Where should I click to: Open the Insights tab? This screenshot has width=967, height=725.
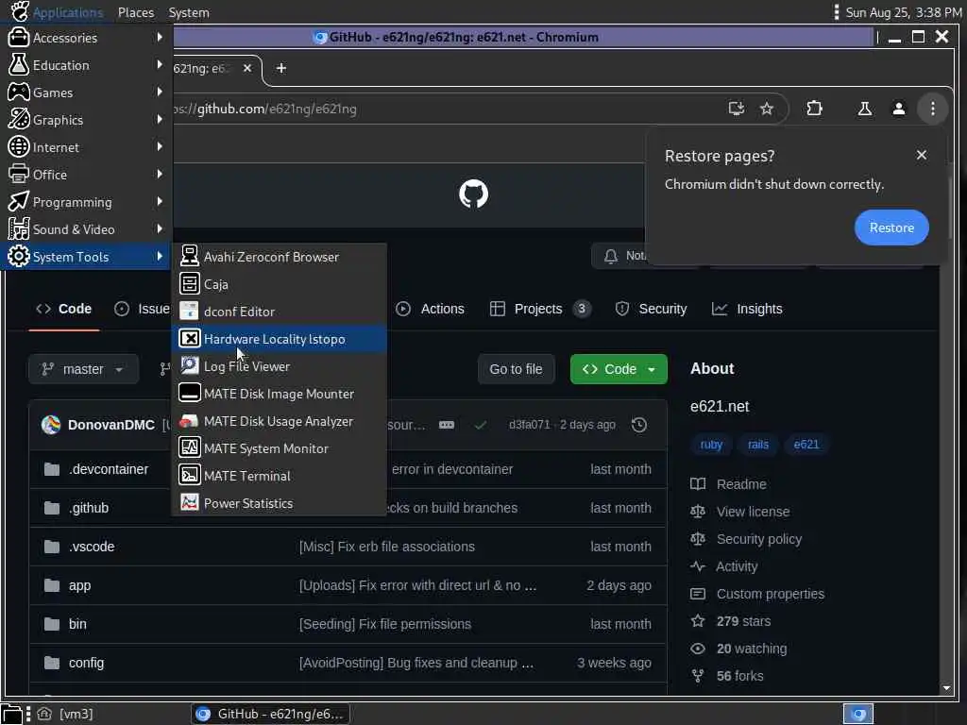tap(747, 309)
